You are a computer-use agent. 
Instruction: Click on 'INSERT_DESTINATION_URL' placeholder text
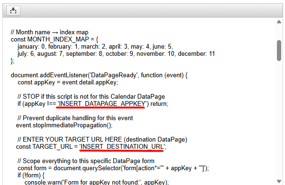tap(122, 147)
